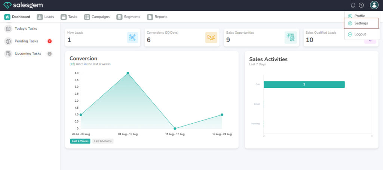Viewport: 383px width, 170px height.
Task: Switch chart to Last 6 Months
Action: pyautogui.click(x=103, y=141)
